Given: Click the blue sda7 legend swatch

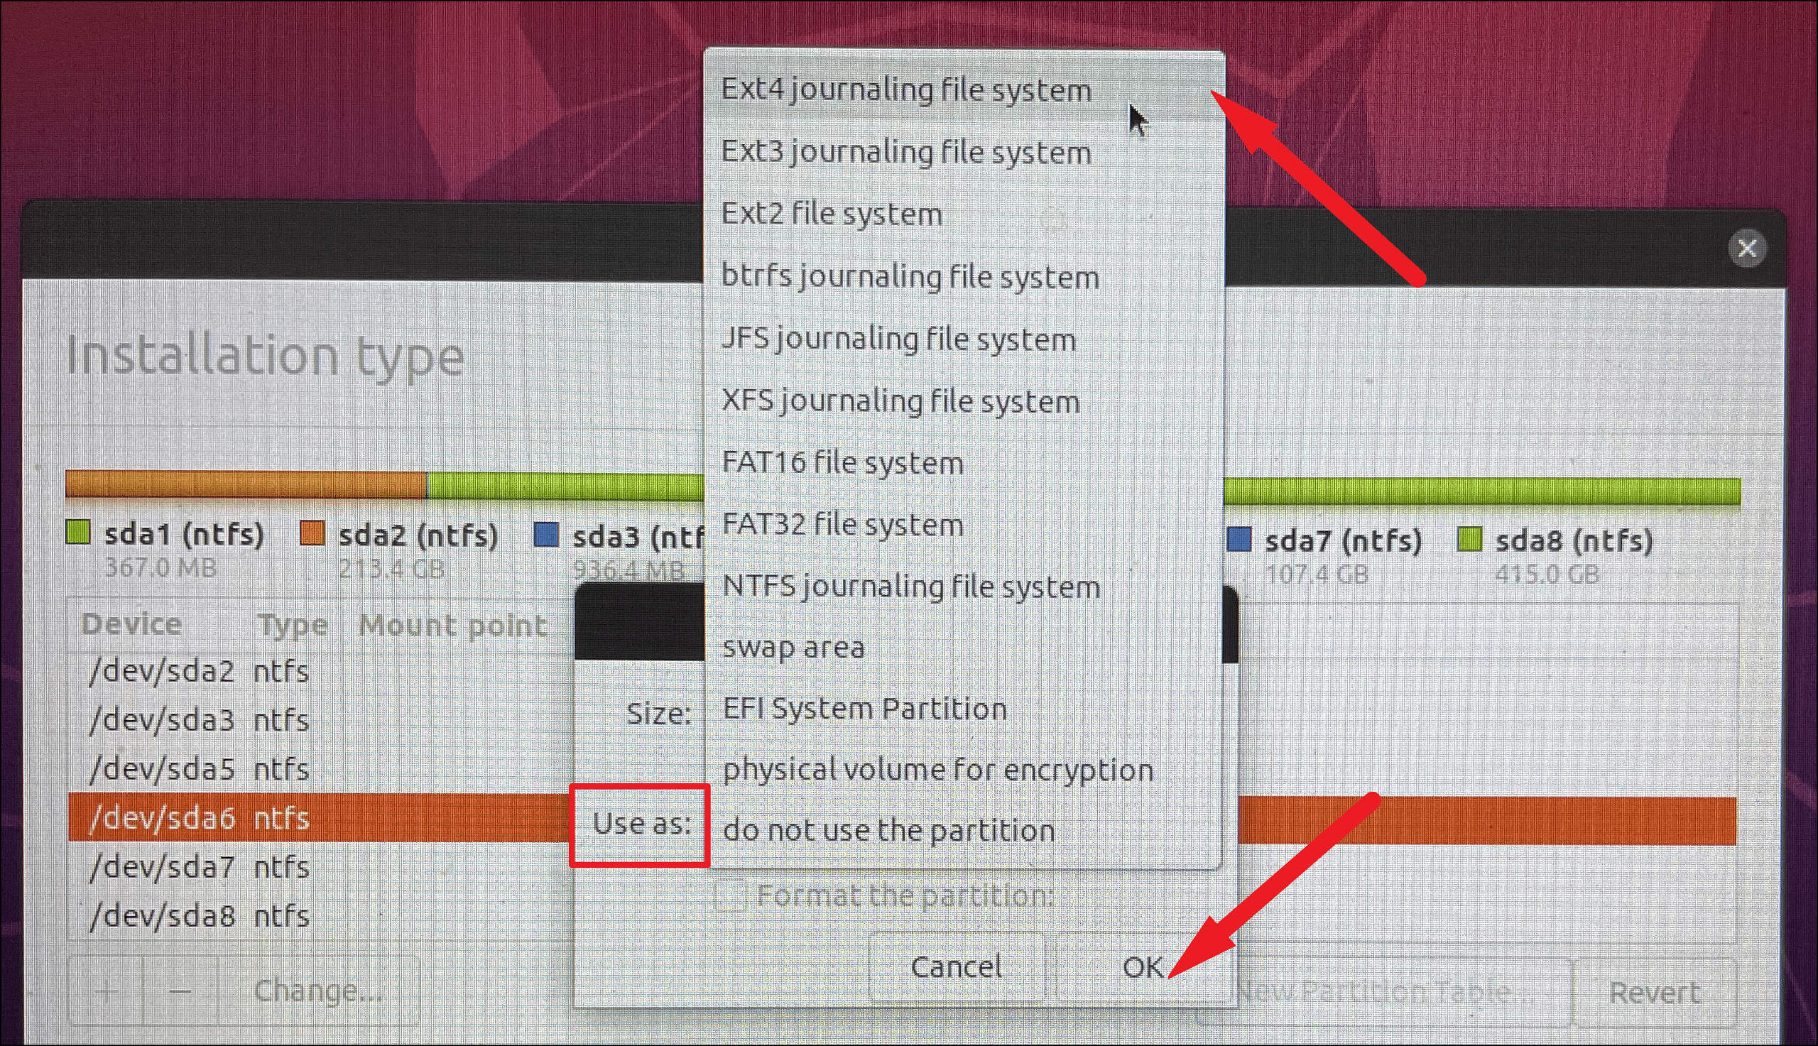Looking at the screenshot, I should pos(1239,540).
